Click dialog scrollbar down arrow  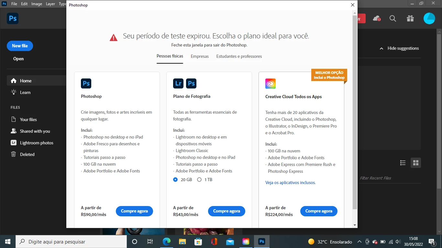pyautogui.click(x=355, y=225)
